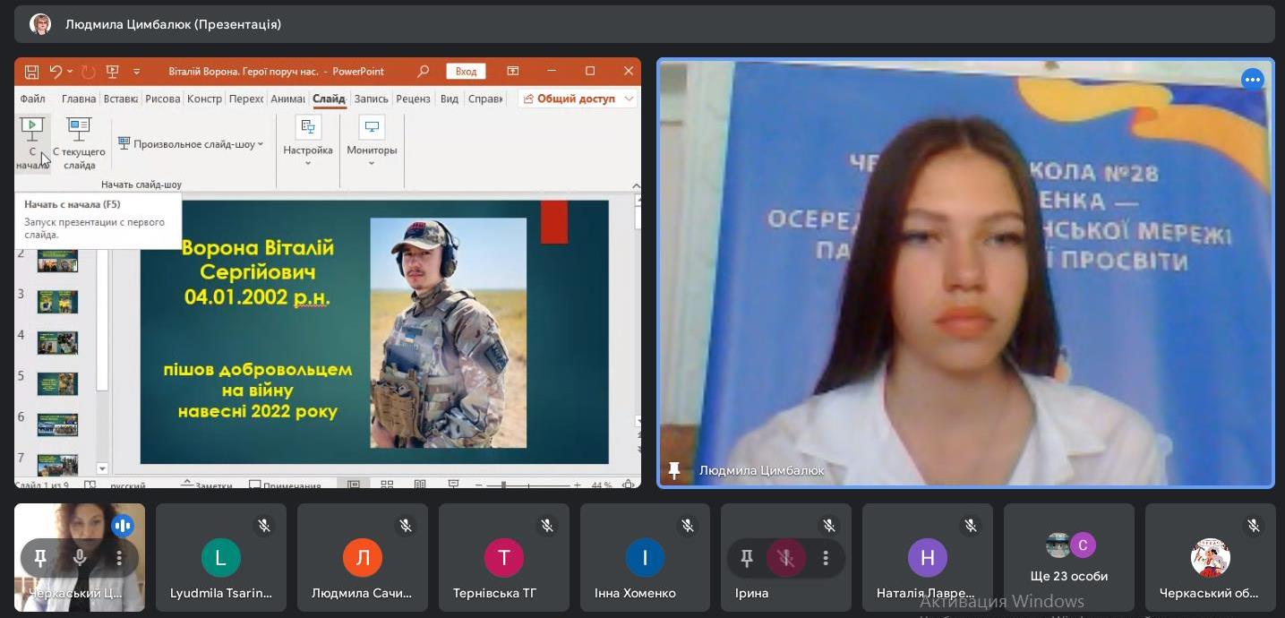Undo last action in PowerPoint
Screen dimensions: 1285x618
(56, 72)
